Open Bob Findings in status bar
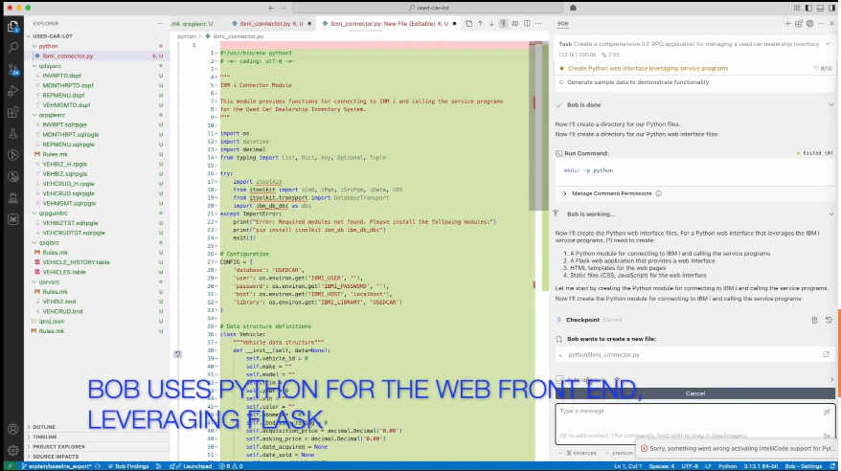841x471 pixels. 128,466
